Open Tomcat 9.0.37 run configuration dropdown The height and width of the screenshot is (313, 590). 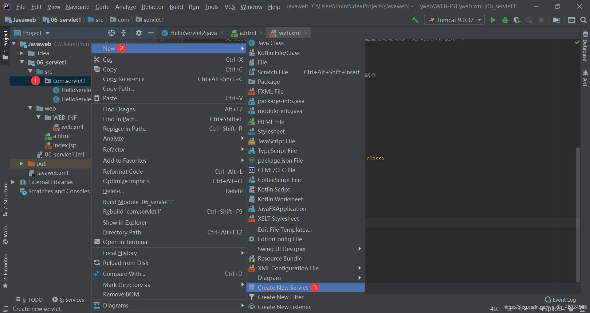[x=454, y=20]
